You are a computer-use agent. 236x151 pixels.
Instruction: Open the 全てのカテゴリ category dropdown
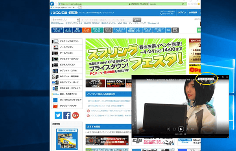pyautogui.click(x=65, y=20)
